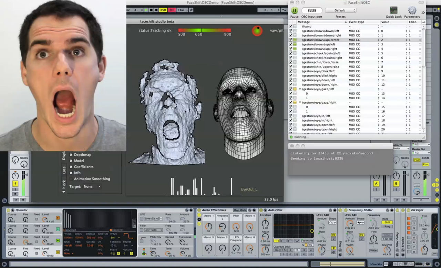Arm recording with the transport Record button
Image resolution: width=441 pixels, height=268 pixels.
[156, 10]
